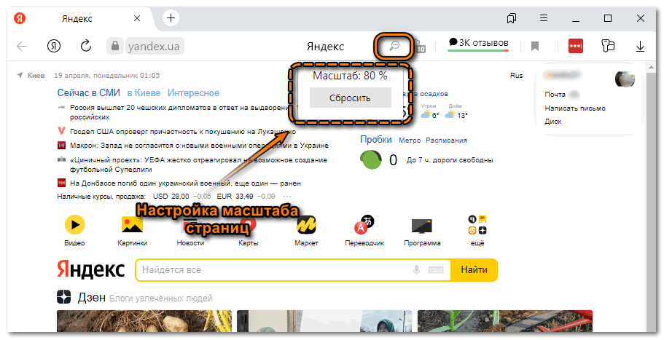This screenshot has height=340, width=664.
Task: Click the page zoom magnifier icon
Action: (x=394, y=46)
